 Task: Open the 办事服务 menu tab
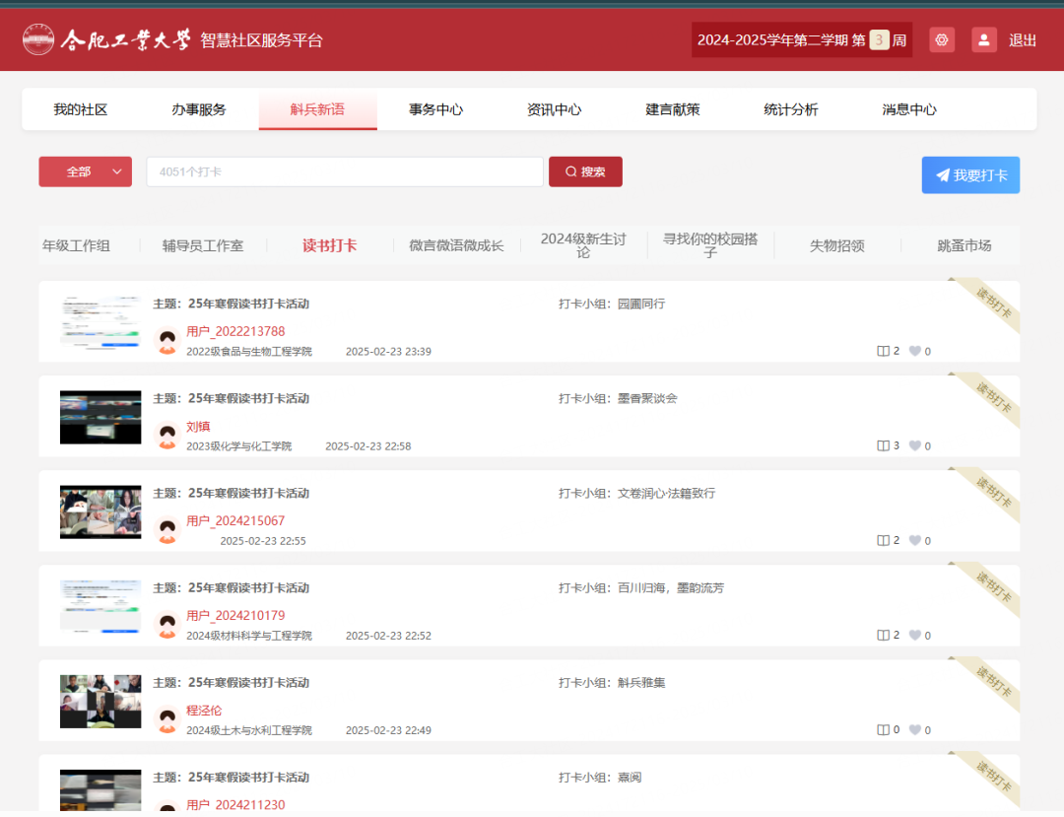[199, 109]
